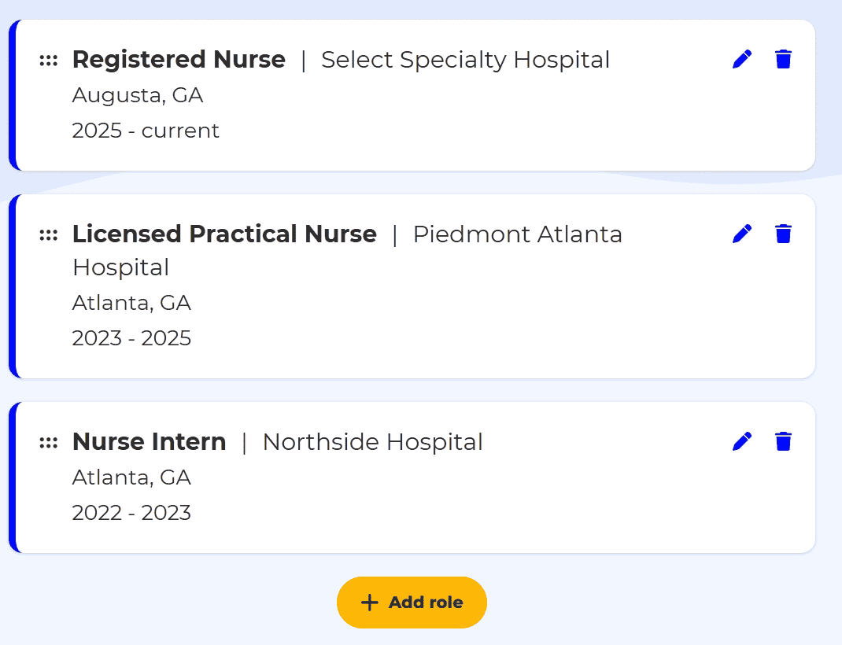Click the Registered Nurse job title text
This screenshot has width=842, height=645.
(179, 59)
